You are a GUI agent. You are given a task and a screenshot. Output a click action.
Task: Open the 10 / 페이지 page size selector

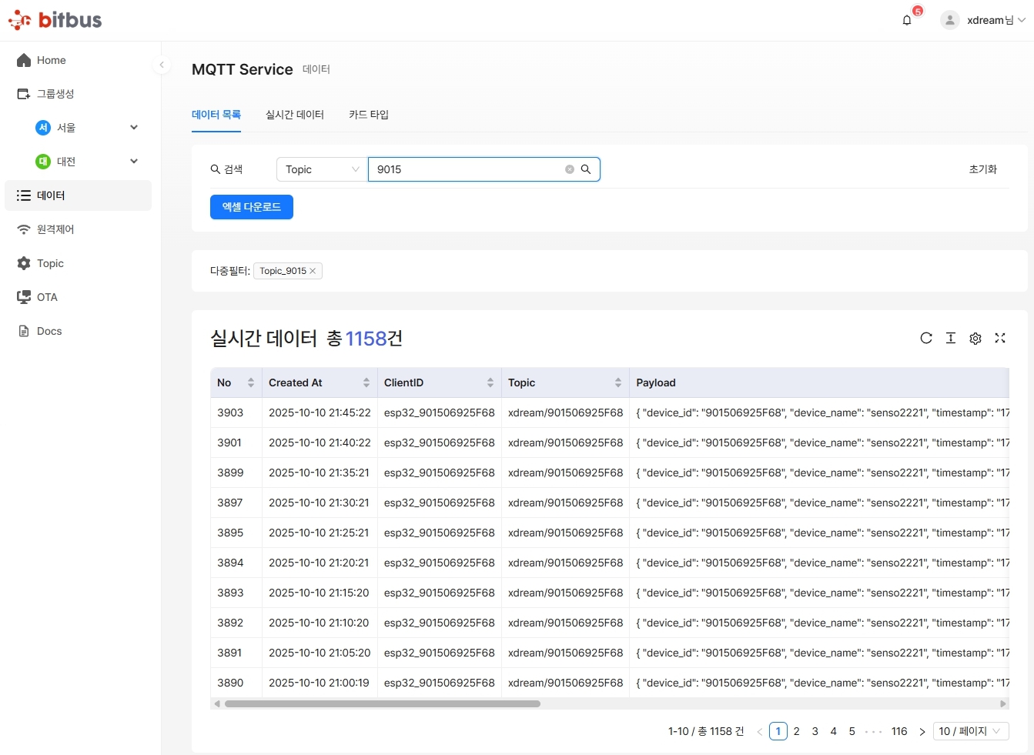[x=970, y=731]
